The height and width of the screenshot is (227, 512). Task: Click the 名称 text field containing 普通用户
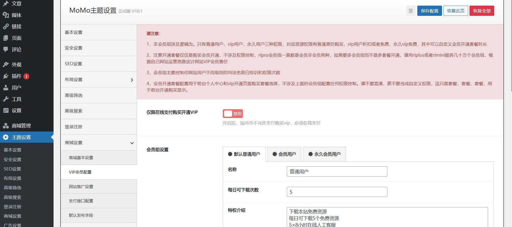(x=337, y=171)
